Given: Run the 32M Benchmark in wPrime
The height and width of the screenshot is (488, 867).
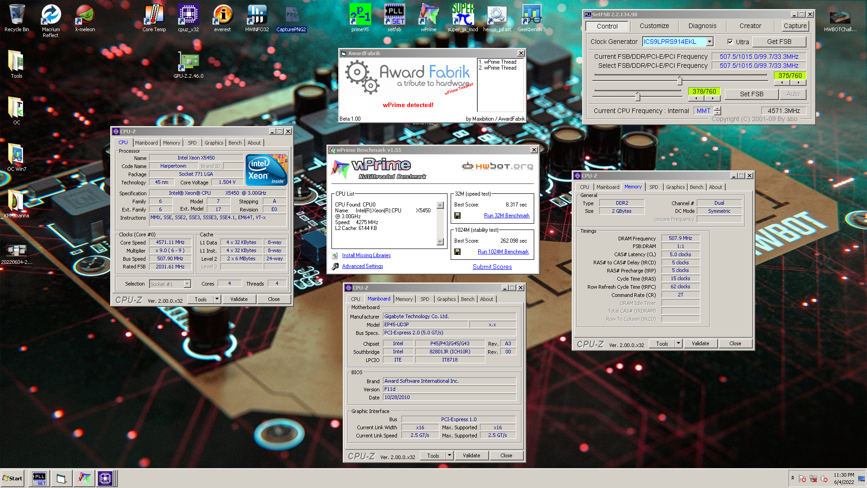Looking at the screenshot, I should tap(507, 216).
